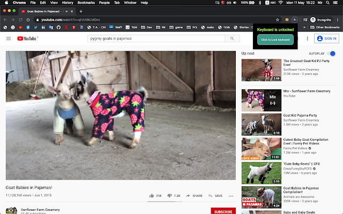
Task: Click the 11,128,168 views text
Action: pos(18,195)
